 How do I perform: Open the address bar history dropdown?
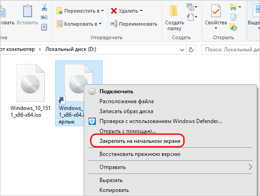pos(182,50)
